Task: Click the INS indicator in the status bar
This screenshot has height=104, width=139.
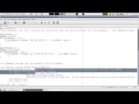Action: click(x=135, y=87)
